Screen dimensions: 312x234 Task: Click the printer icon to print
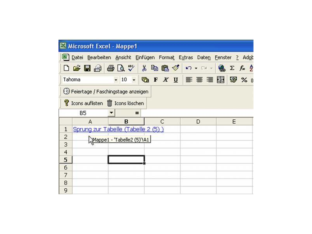(x=110, y=68)
